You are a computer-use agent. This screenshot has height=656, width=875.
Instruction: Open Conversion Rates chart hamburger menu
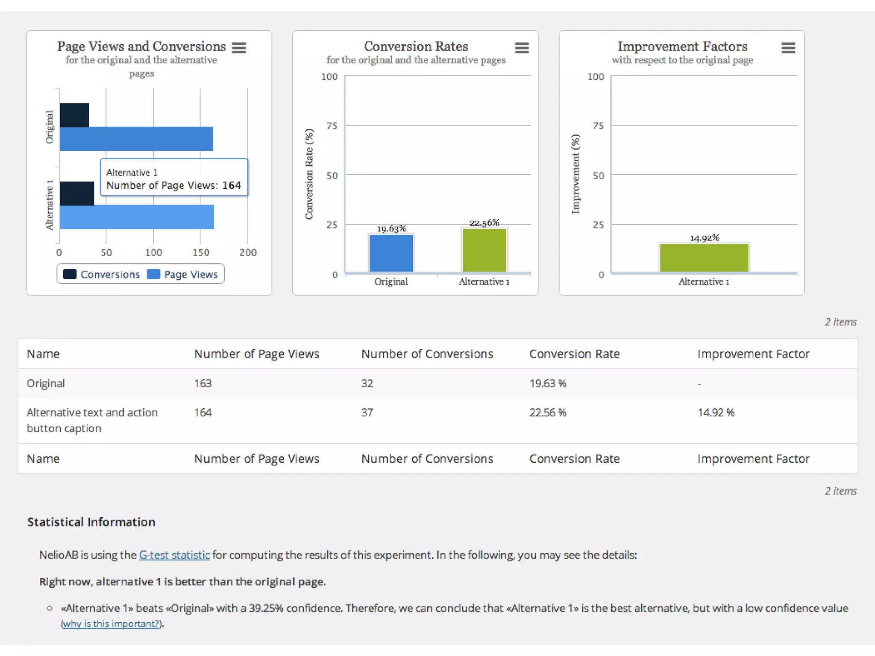point(522,47)
